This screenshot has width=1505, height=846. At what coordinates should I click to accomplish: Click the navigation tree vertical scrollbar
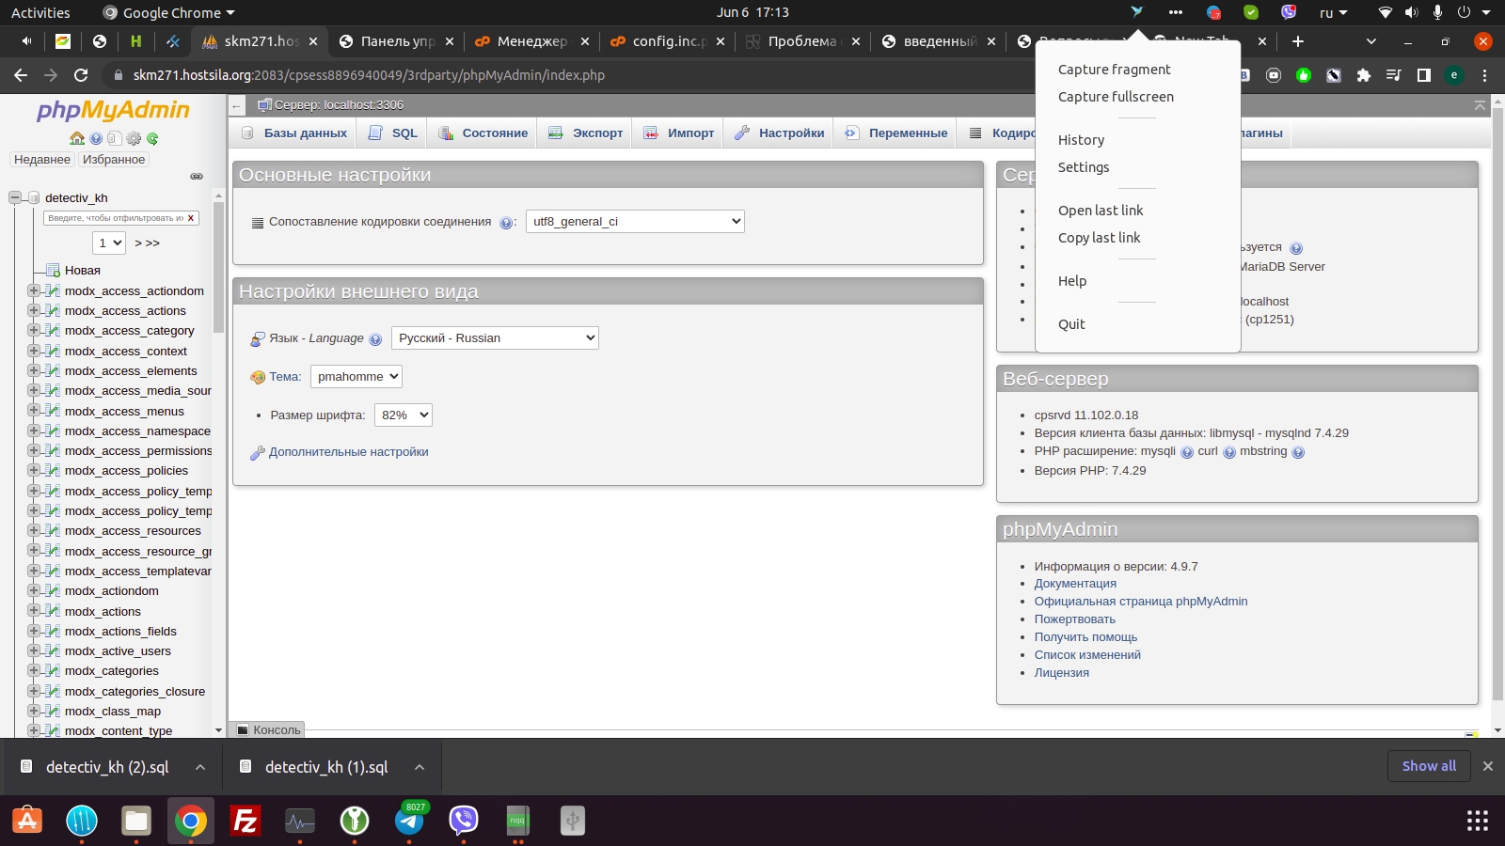pyautogui.click(x=218, y=282)
